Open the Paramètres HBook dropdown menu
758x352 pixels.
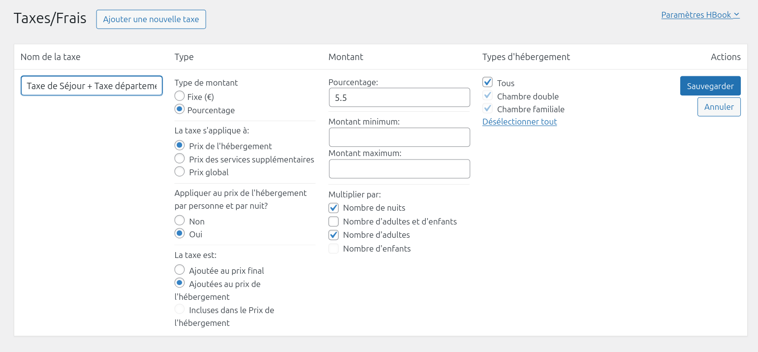pyautogui.click(x=700, y=15)
